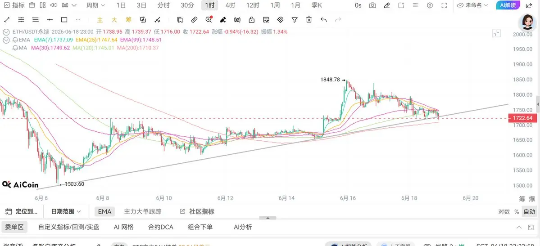Delete drawings with the trash icon
Screen dimensions: 540x246
pos(309,20)
